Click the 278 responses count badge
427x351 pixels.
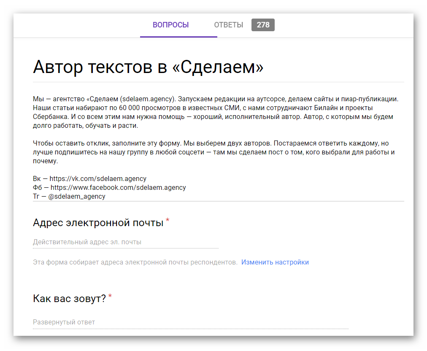(263, 25)
